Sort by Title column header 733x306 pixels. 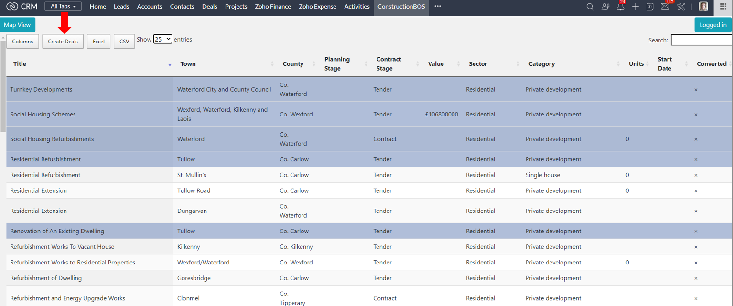tap(90, 64)
